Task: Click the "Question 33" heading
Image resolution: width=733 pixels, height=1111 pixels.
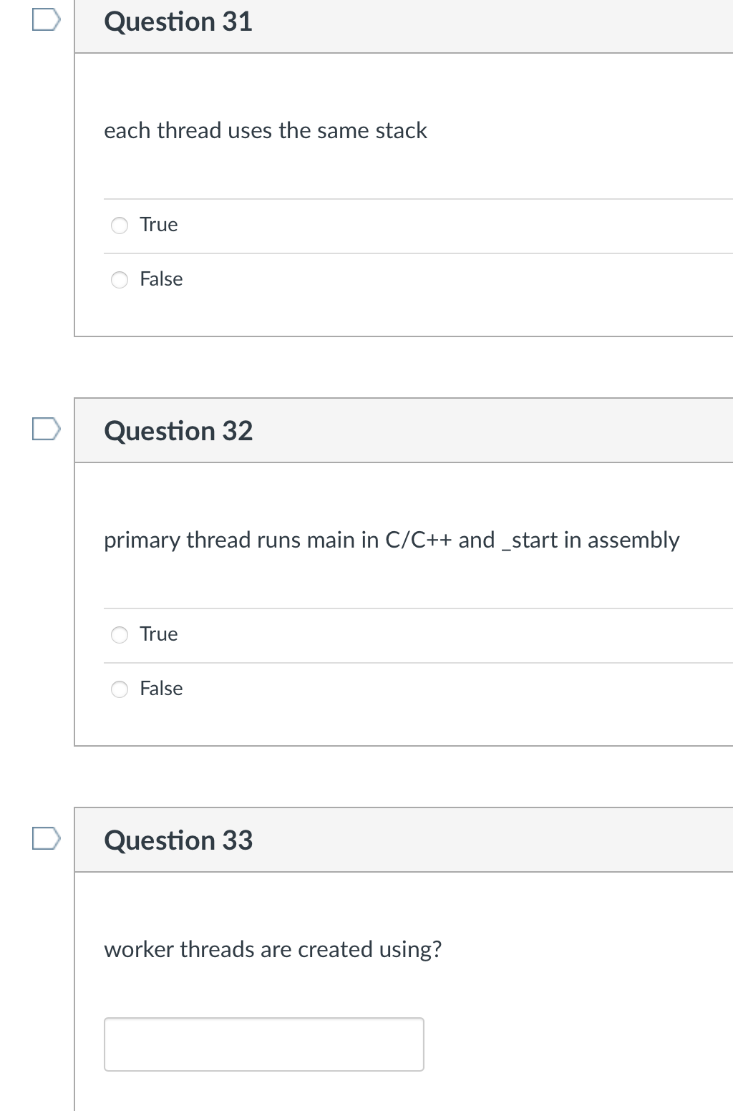Action: [x=178, y=840]
